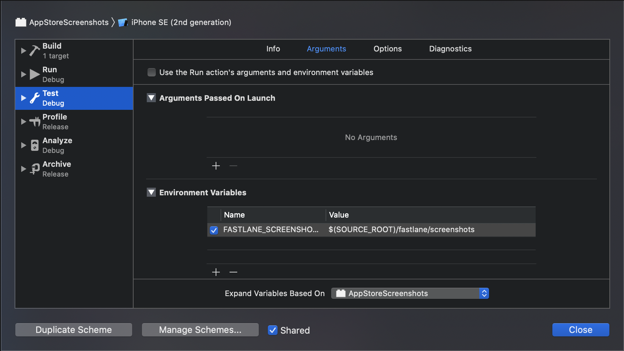Open Expand Variables Based On dropdown
624x351 pixels.
coord(410,293)
